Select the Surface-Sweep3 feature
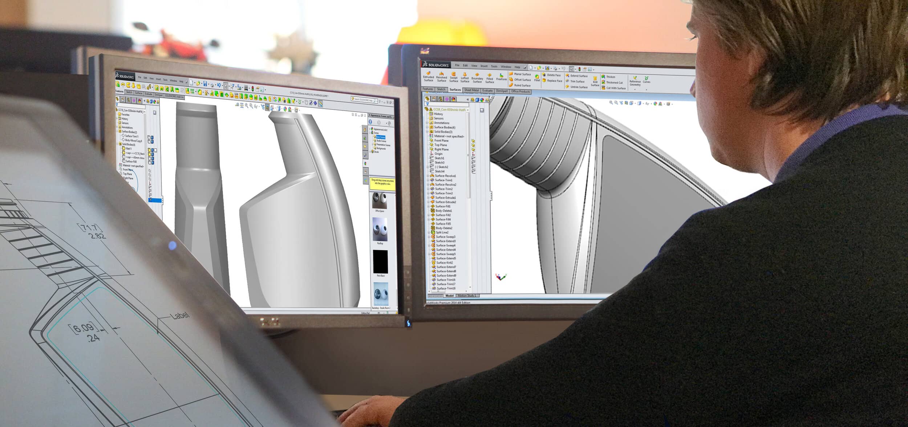Image resolution: width=908 pixels, height=427 pixels. pos(445,237)
